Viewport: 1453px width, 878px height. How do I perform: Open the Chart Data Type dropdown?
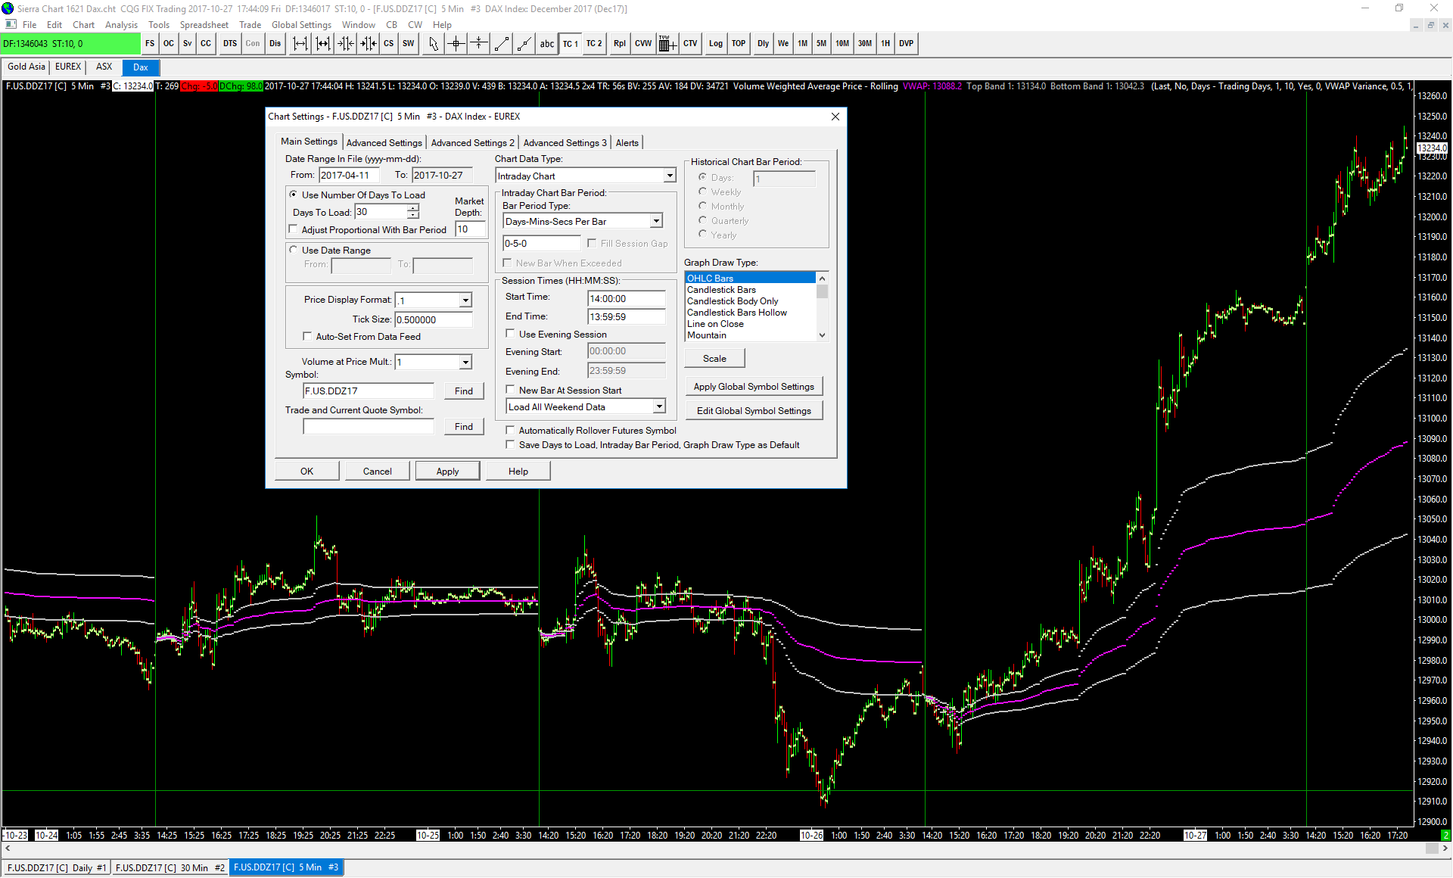point(669,176)
